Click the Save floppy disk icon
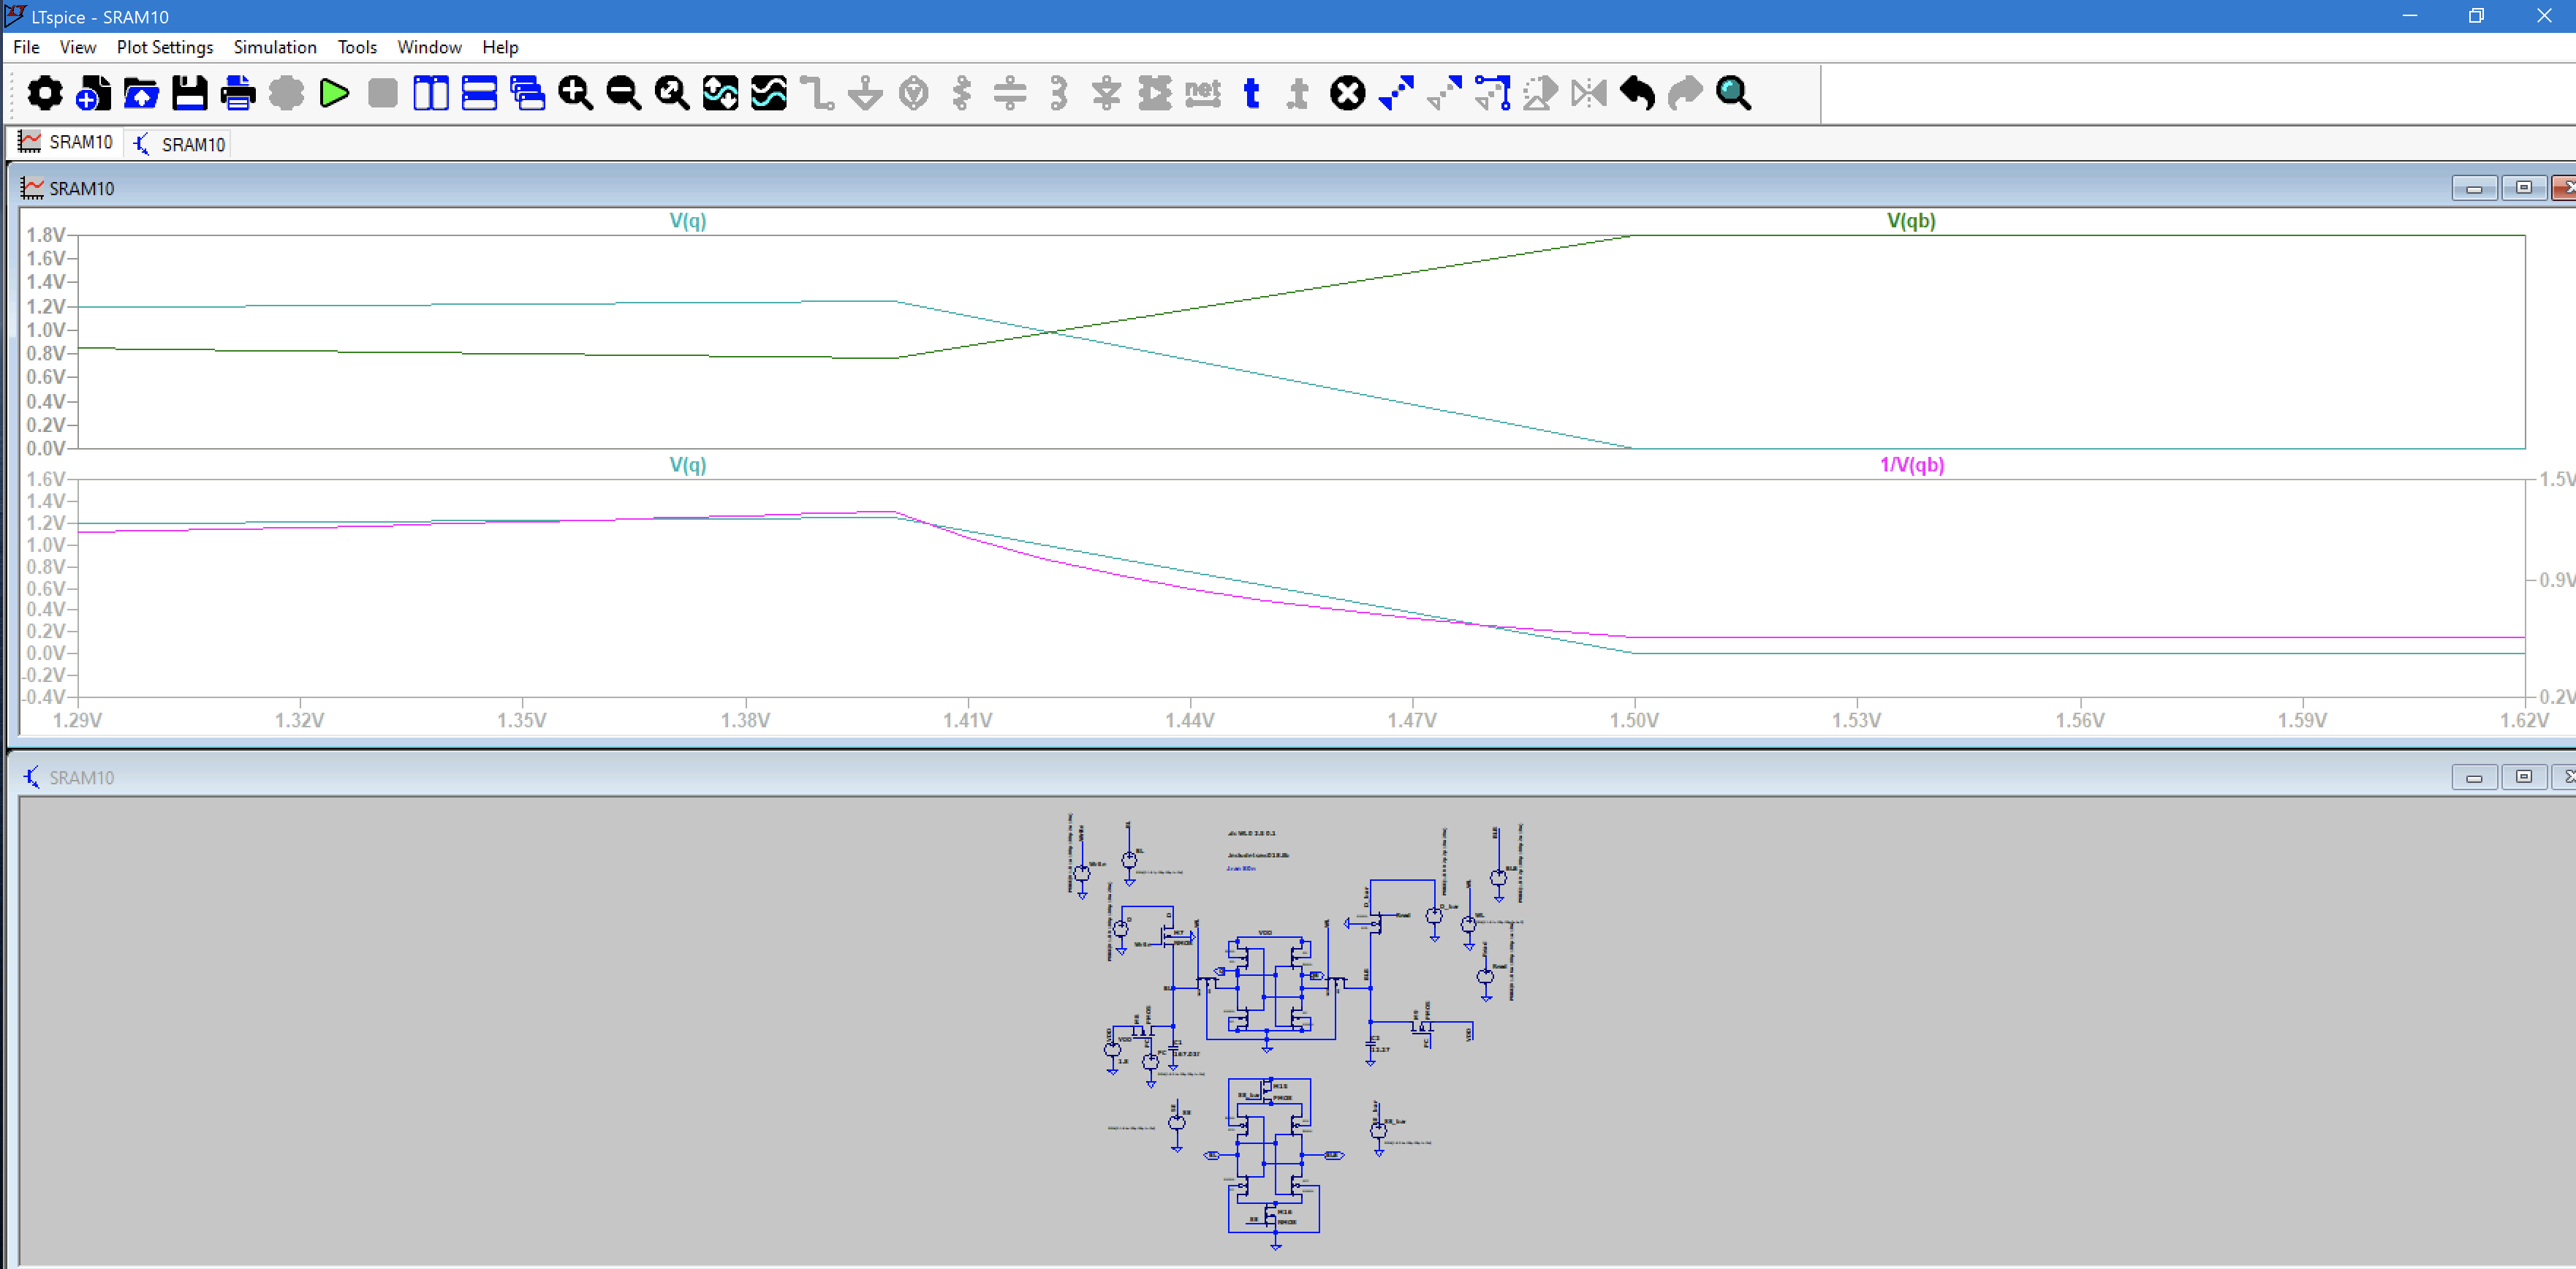 point(189,93)
